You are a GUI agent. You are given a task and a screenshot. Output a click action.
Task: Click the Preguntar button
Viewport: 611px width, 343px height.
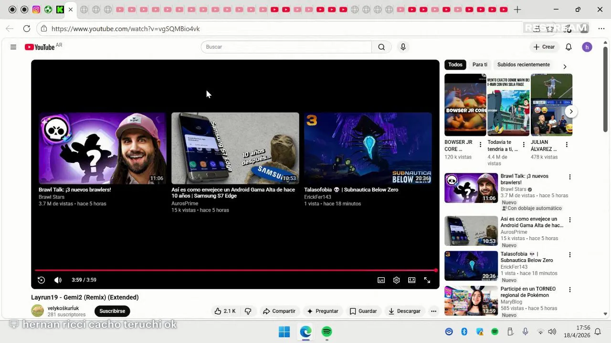pos(323,311)
